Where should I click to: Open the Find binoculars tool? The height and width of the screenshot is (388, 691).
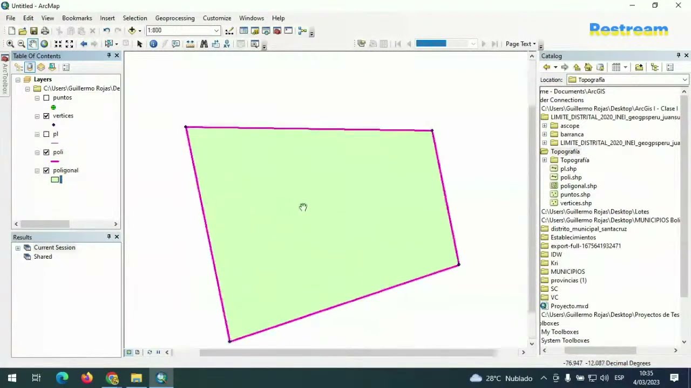pyautogui.click(x=204, y=44)
